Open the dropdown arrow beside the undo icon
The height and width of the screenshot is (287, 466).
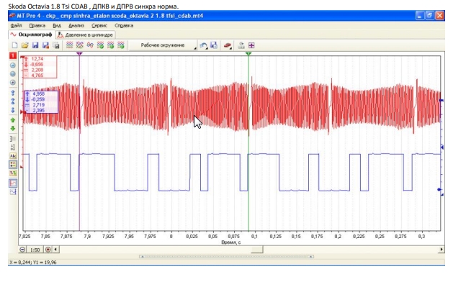pos(207,48)
